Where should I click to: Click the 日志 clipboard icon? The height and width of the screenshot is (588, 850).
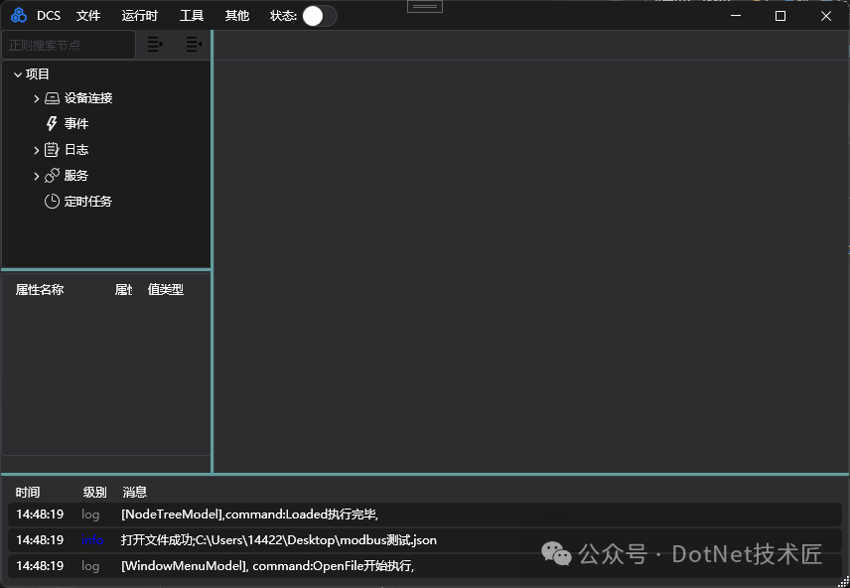coord(52,149)
